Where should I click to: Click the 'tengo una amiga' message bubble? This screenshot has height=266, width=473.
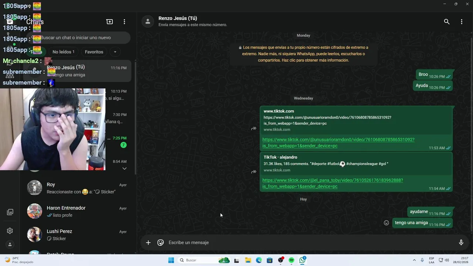pos(423,223)
